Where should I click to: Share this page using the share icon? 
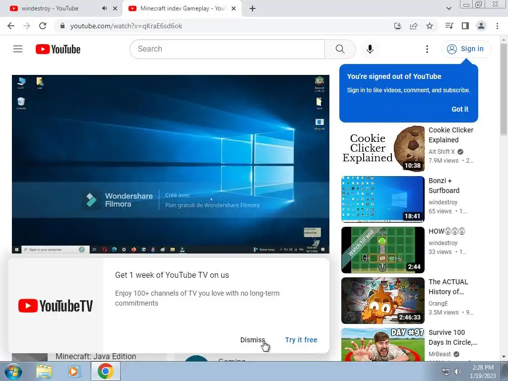click(x=414, y=26)
